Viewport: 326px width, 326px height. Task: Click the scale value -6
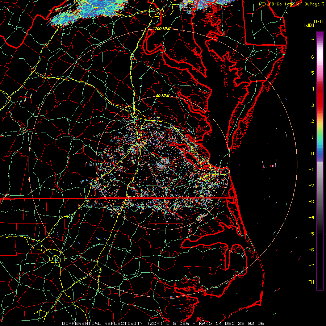[311, 250]
